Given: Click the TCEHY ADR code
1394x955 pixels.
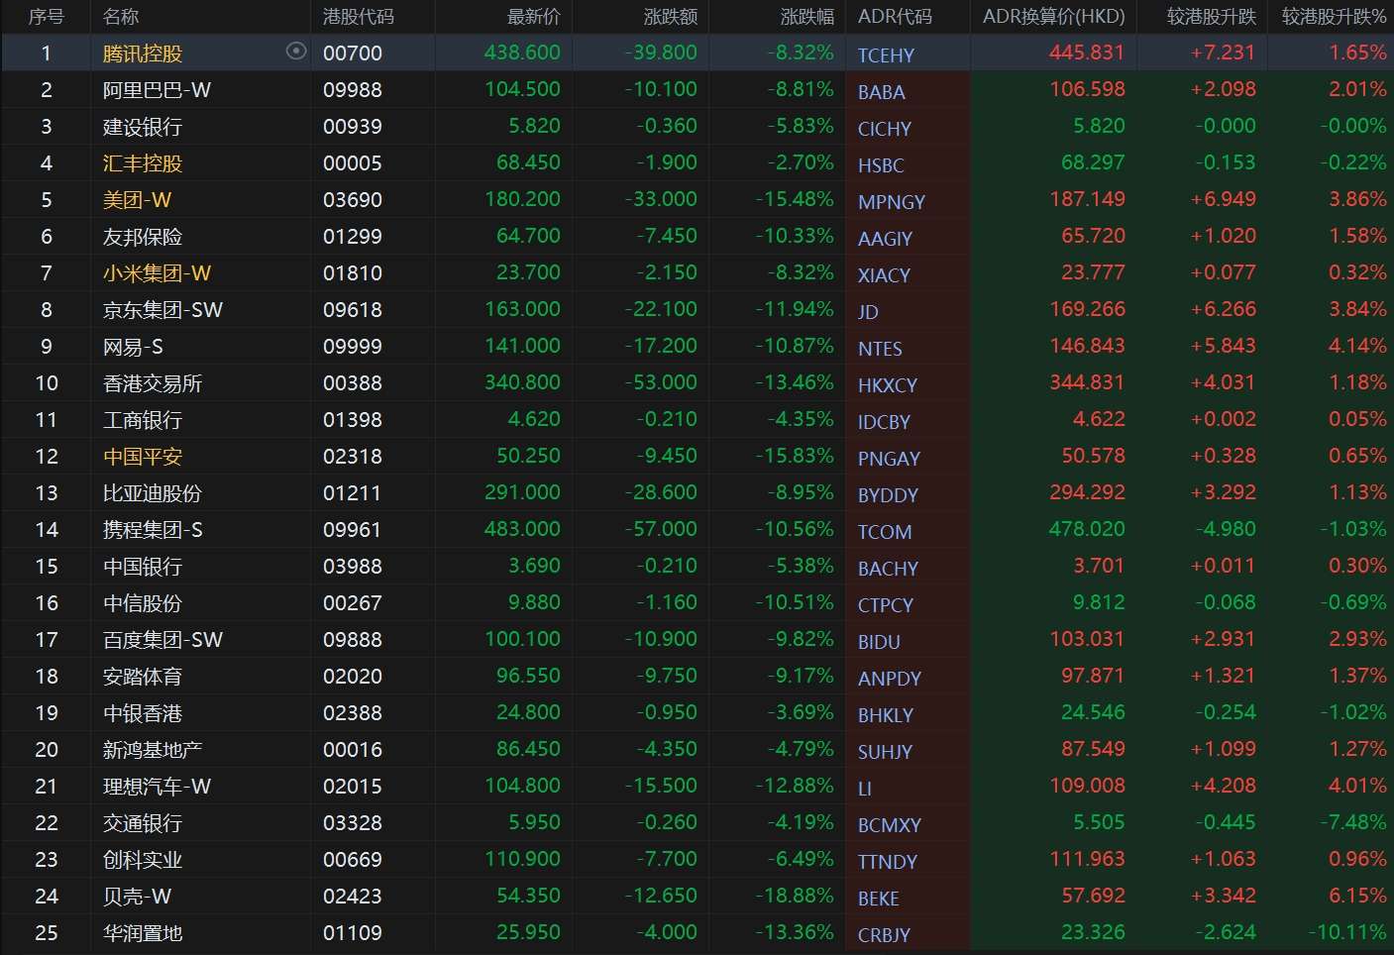Looking at the screenshot, I should 886,55.
